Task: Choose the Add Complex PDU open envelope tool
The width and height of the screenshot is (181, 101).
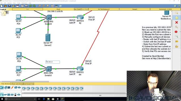Action: [176, 46]
